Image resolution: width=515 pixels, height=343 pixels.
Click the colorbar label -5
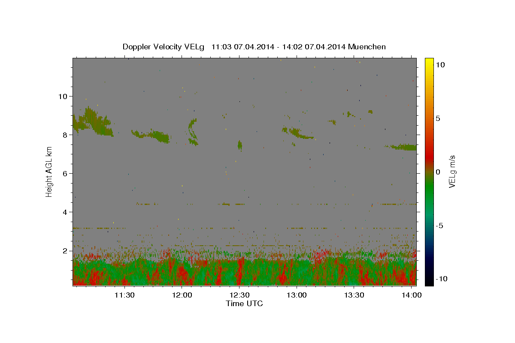pyautogui.click(x=440, y=226)
